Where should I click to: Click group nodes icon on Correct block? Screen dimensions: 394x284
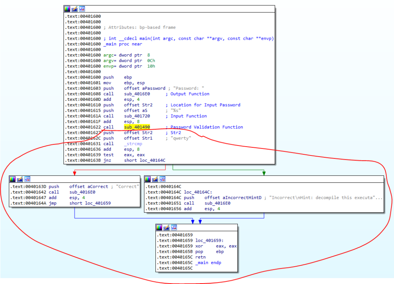click(27, 179)
